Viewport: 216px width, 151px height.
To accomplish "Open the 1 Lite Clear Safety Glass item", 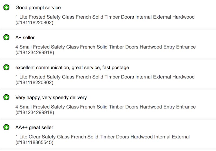I will (x=103, y=137).
